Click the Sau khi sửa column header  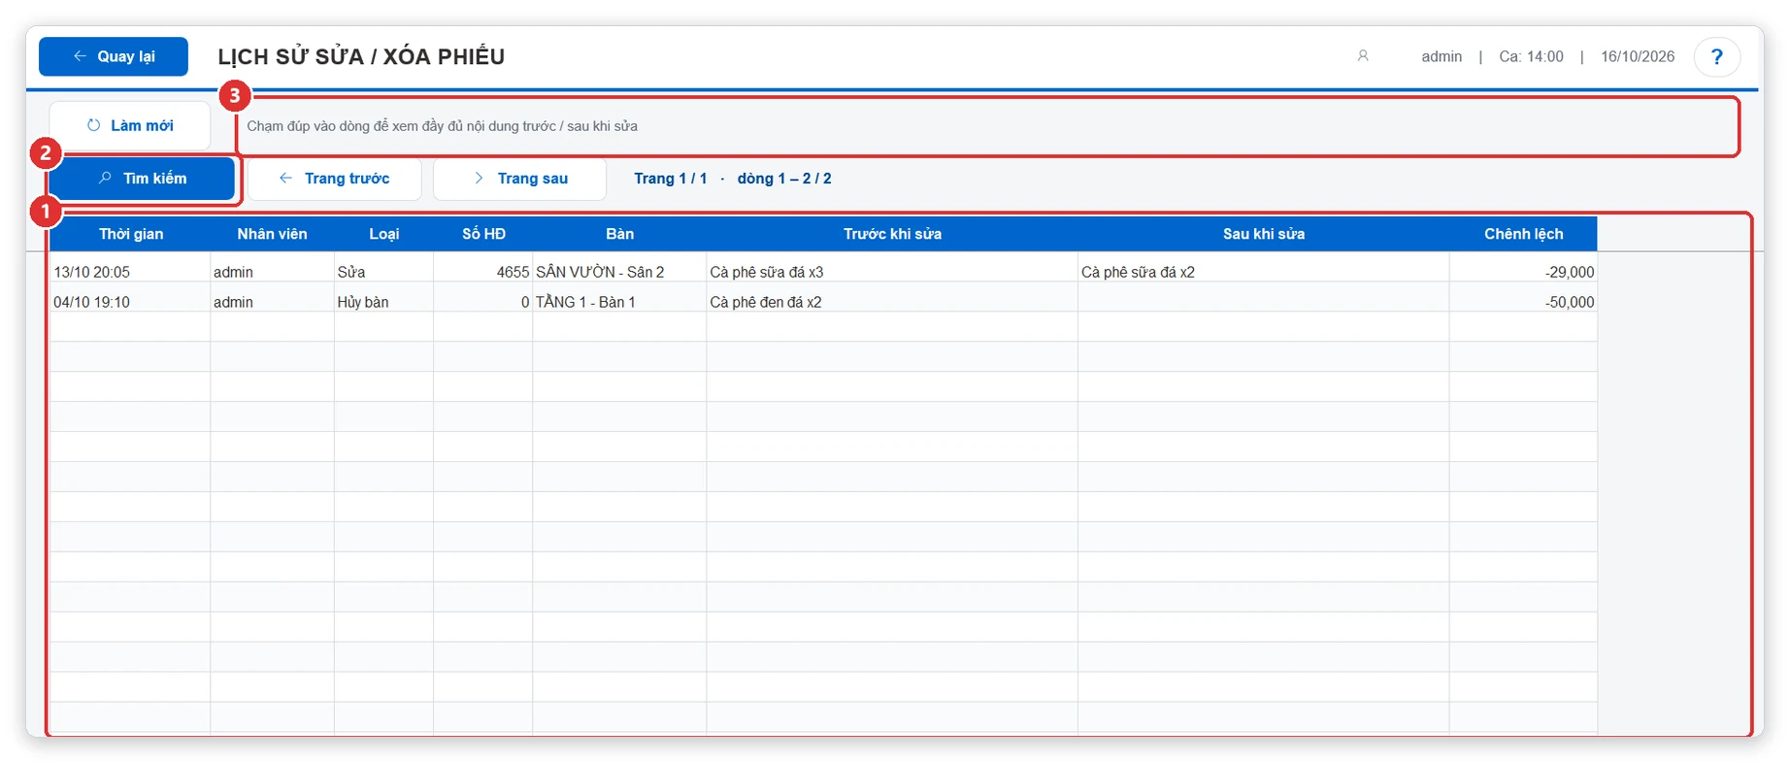1264,234
